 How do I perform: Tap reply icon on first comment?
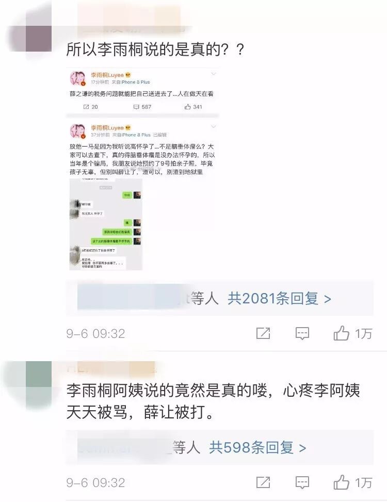302,333
